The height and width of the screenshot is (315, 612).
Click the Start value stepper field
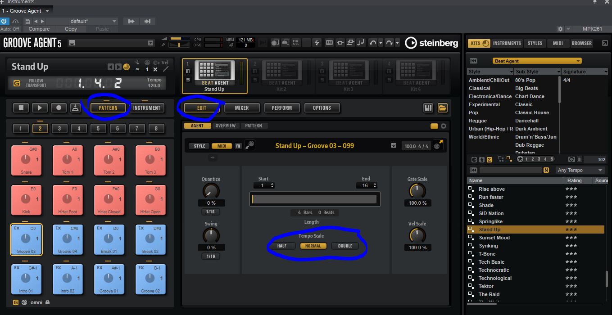(x=264, y=185)
